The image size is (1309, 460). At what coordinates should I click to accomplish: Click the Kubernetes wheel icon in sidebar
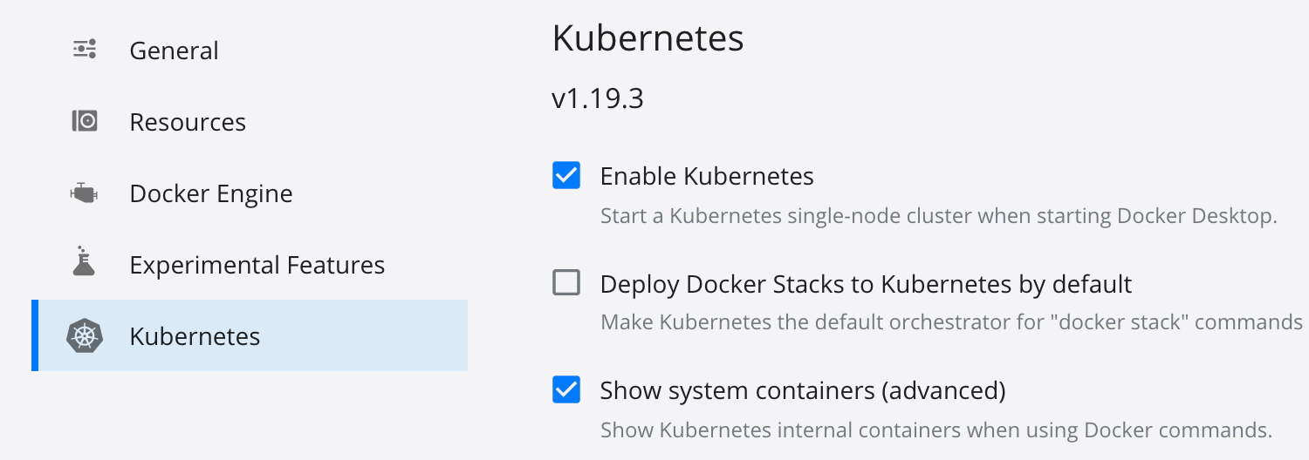point(85,336)
